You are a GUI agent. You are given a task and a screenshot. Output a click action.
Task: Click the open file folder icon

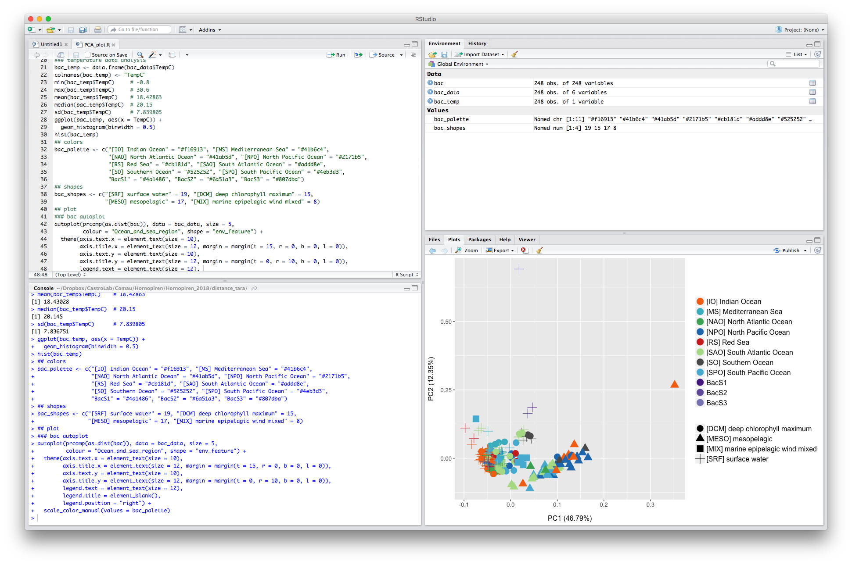[51, 30]
